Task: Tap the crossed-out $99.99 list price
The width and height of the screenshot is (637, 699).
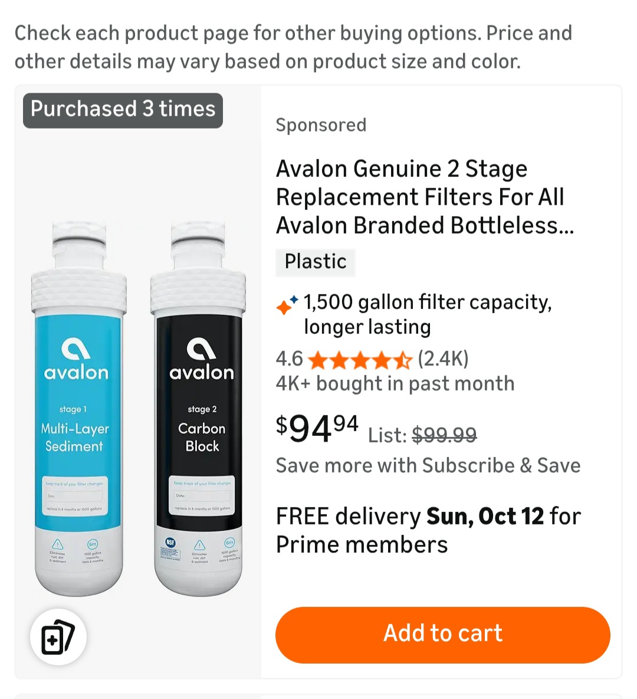Action: [x=444, y=435]
